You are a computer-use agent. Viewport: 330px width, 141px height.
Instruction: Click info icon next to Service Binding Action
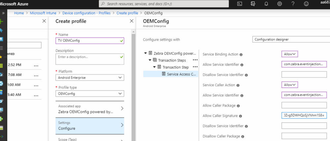(x=241, y=55)
